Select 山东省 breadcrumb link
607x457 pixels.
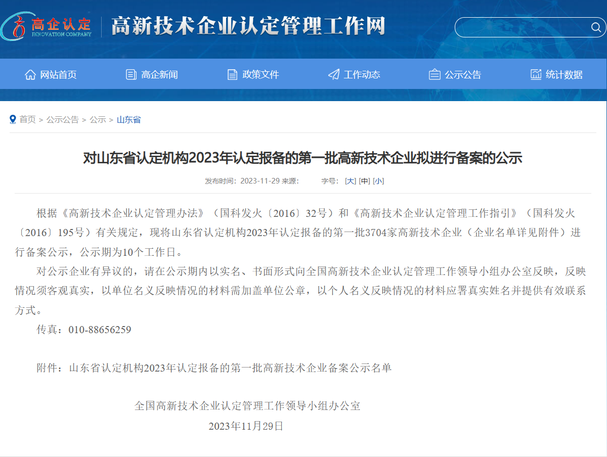pyautogui.click(x=128, y=120)
